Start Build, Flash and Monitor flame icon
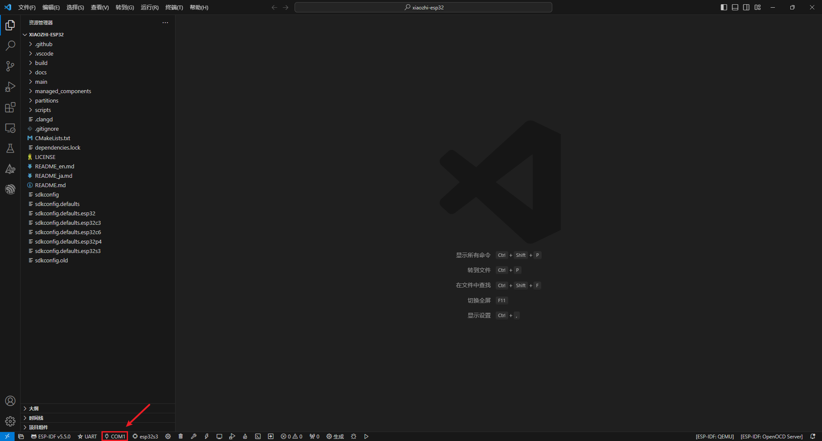This screenshot has height=441, width=822. pos(245,436)
